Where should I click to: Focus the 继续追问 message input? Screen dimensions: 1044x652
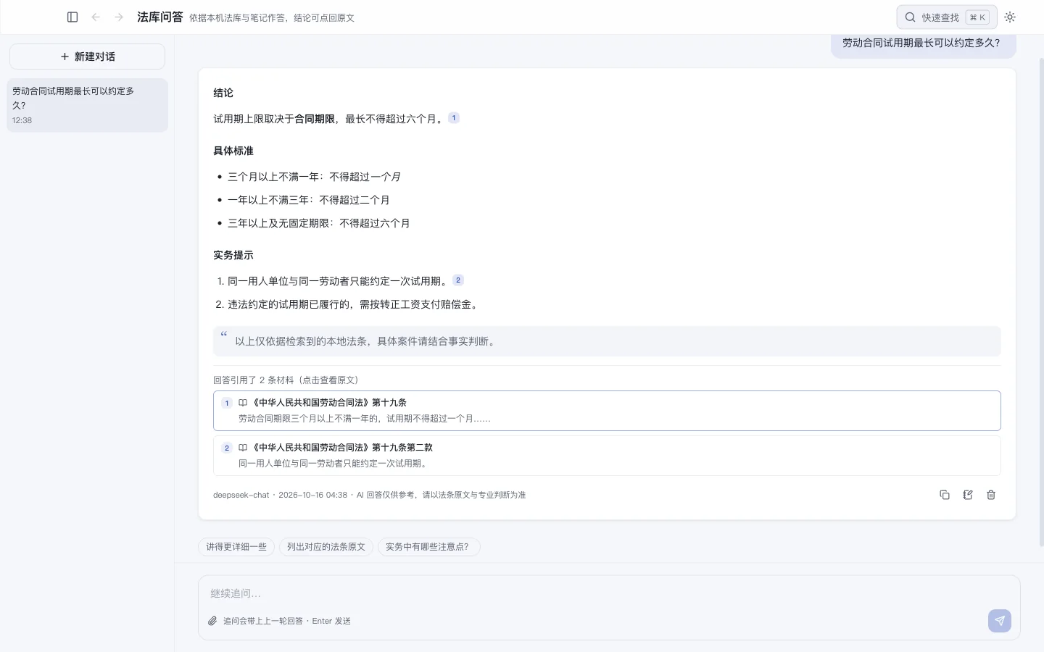click(609, 593)
